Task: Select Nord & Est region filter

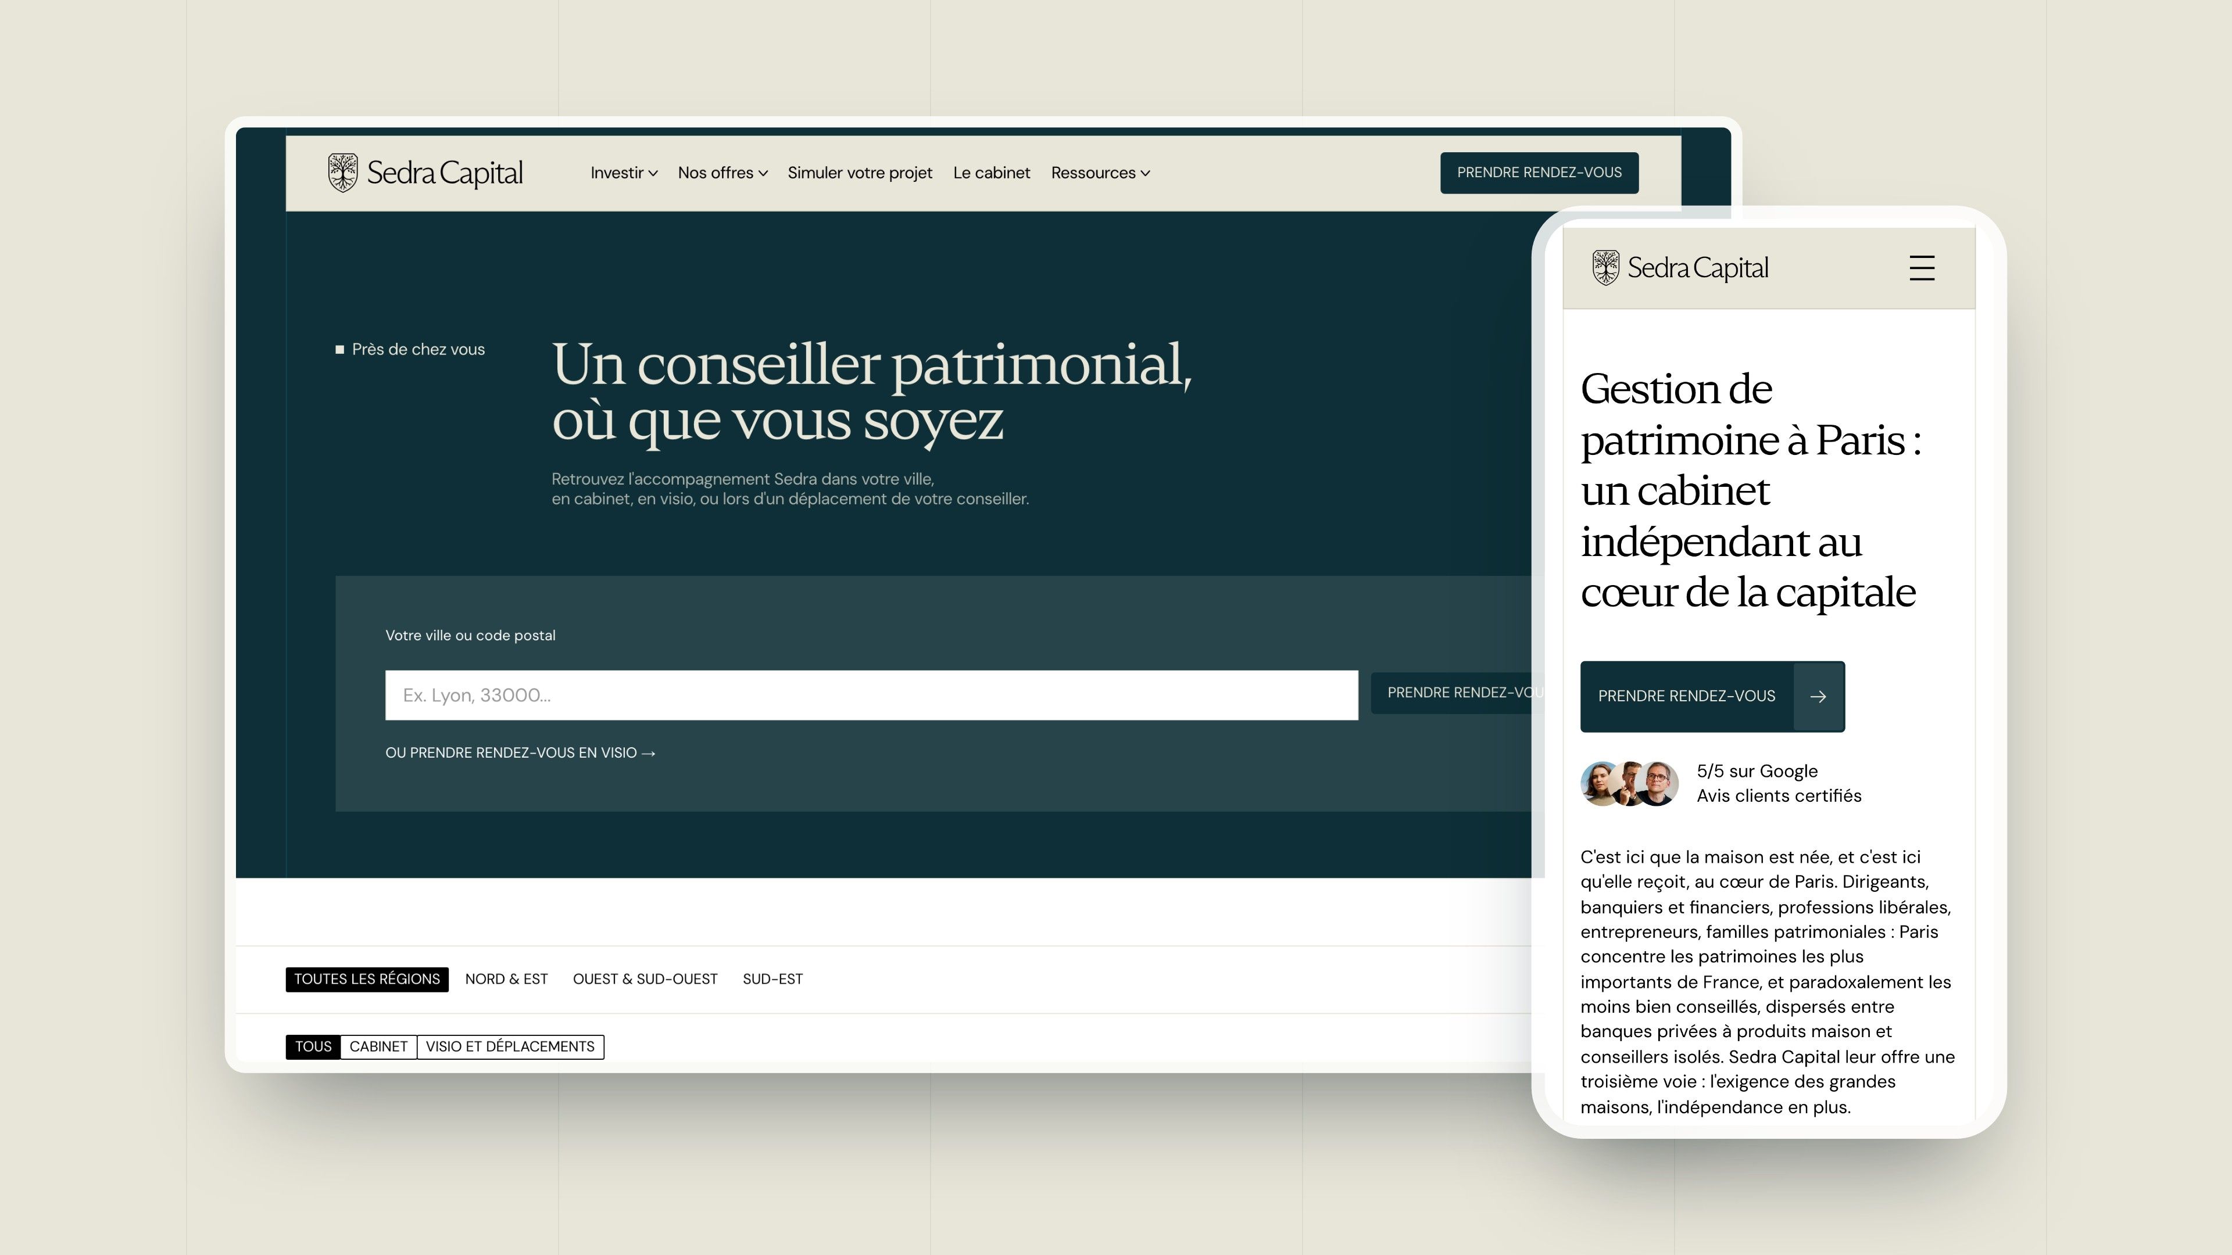Action: (x=506, y=978)
